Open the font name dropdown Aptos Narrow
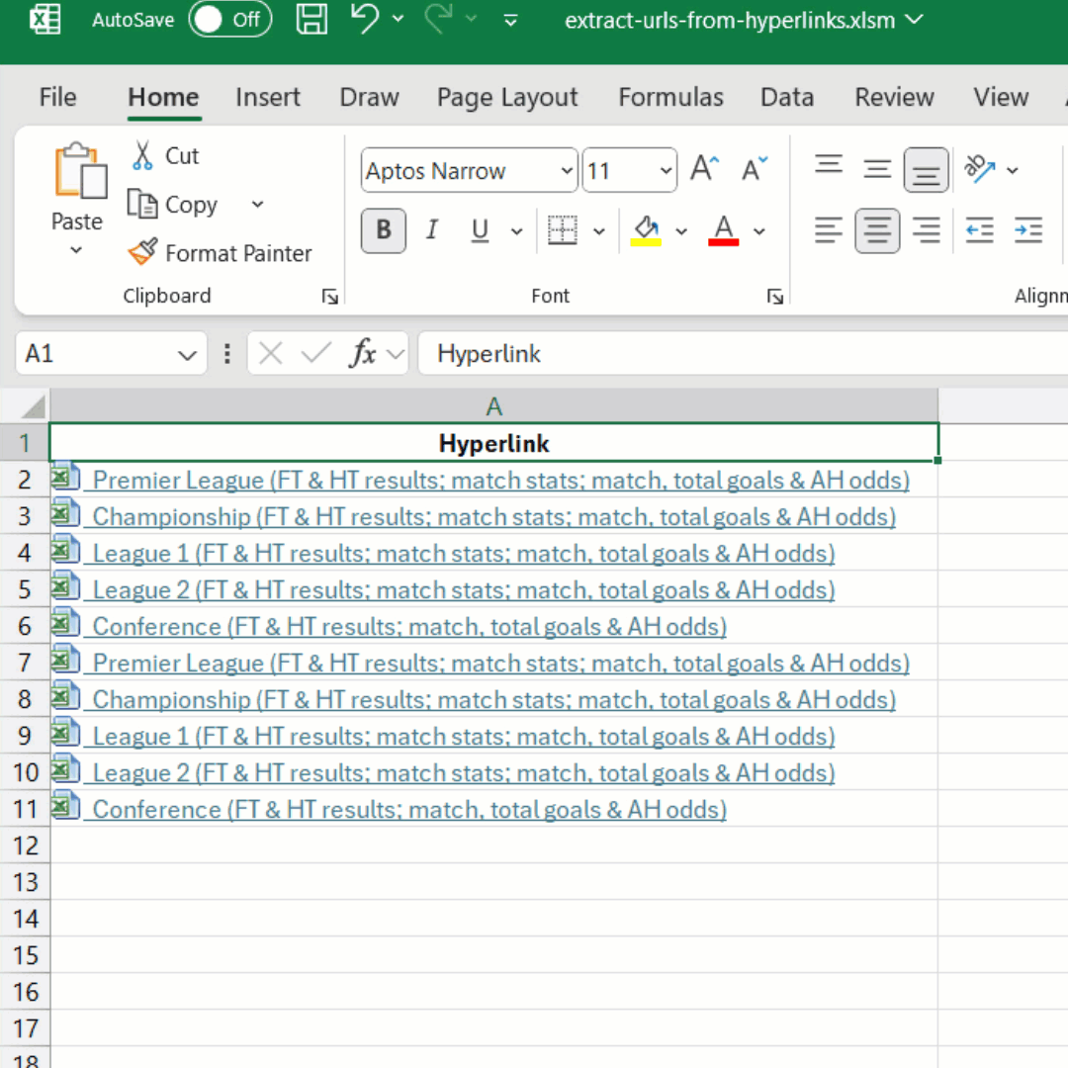 [567, 171]
